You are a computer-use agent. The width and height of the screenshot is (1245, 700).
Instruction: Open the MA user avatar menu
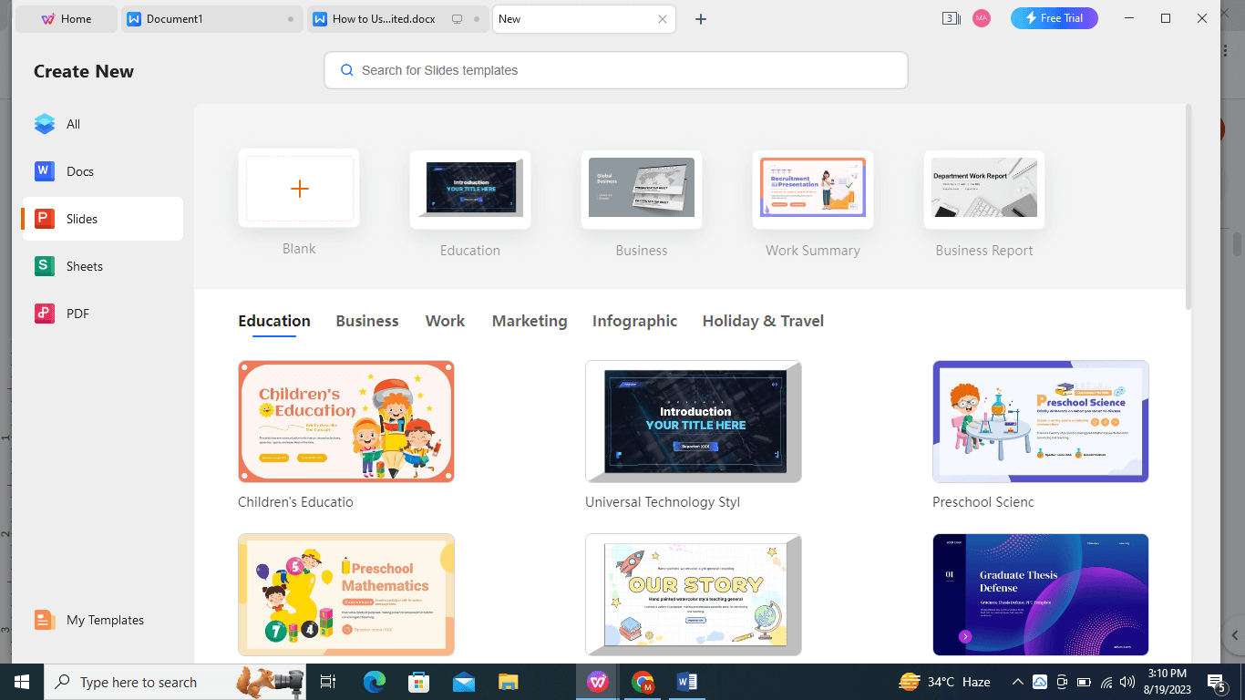[982, 18]
